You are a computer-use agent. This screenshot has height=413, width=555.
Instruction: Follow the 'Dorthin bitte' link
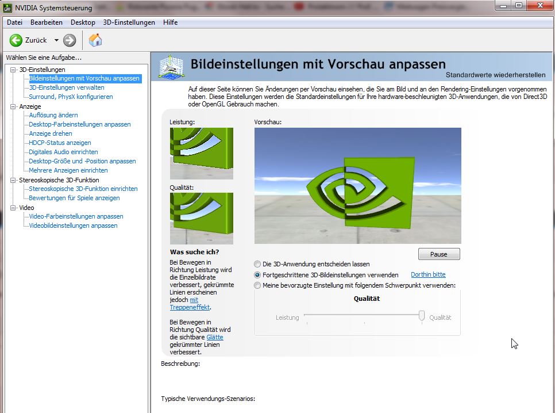428,274
